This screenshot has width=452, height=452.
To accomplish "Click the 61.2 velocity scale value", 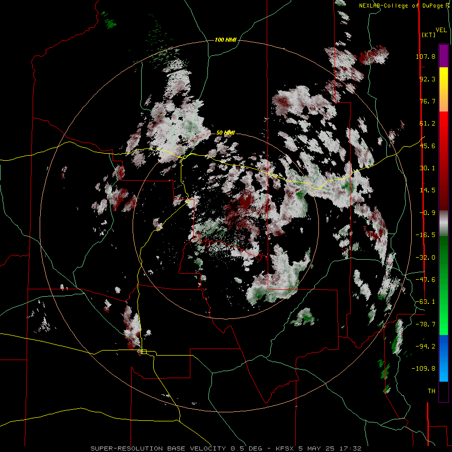I will point(427,124).
